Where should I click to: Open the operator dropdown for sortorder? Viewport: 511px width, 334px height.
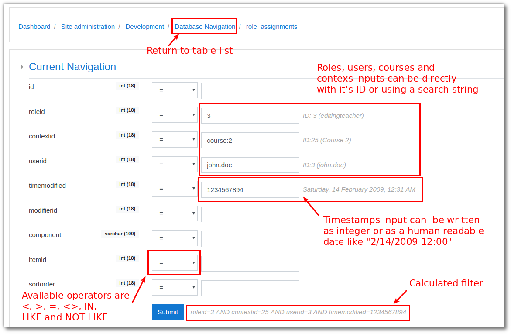(175, 288)
